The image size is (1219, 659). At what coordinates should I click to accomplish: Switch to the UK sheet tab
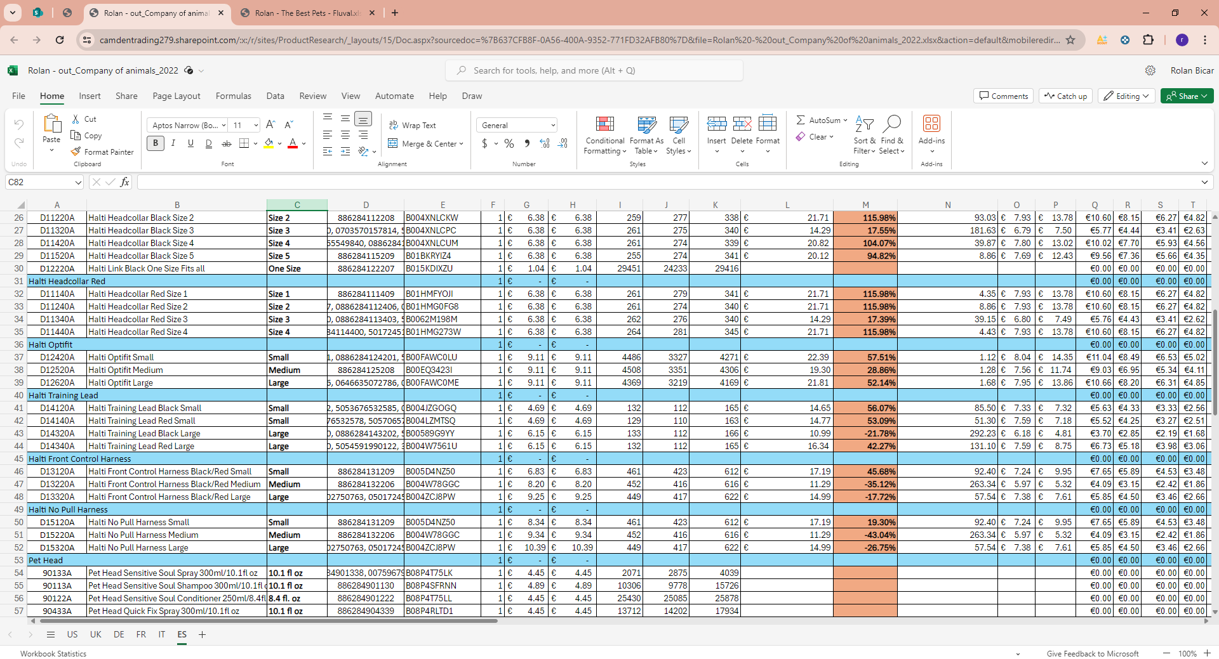coord(95,635)
